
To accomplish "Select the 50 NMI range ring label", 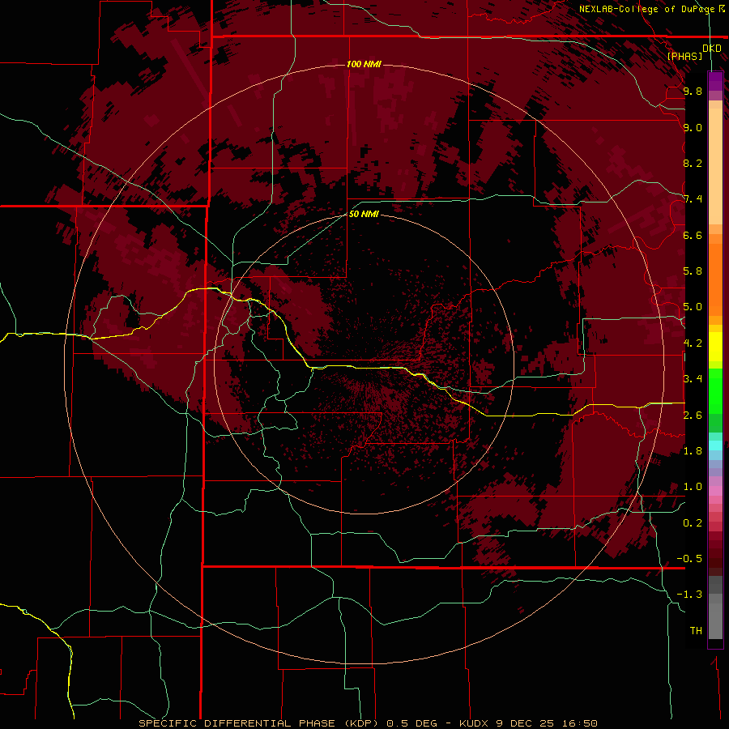I will click(364, 214).
